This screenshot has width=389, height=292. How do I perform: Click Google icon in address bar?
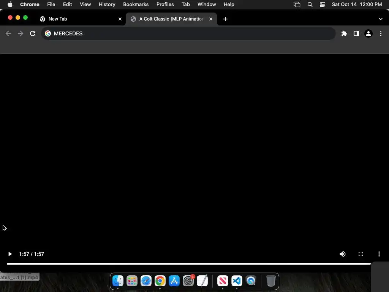pos(48,33)
